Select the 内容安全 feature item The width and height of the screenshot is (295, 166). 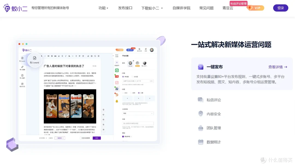pyautogui.click(x=214, y=114)
